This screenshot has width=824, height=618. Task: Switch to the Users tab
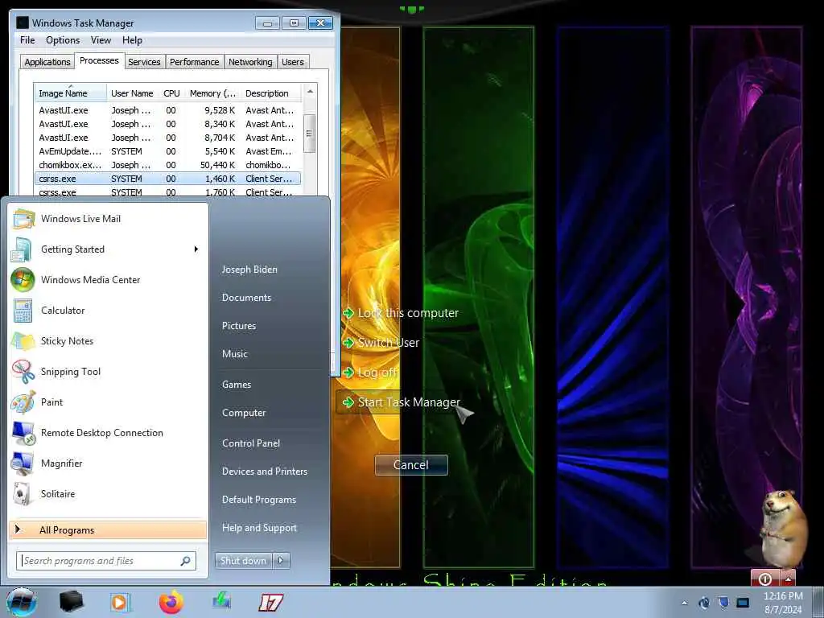click(293, 62)
